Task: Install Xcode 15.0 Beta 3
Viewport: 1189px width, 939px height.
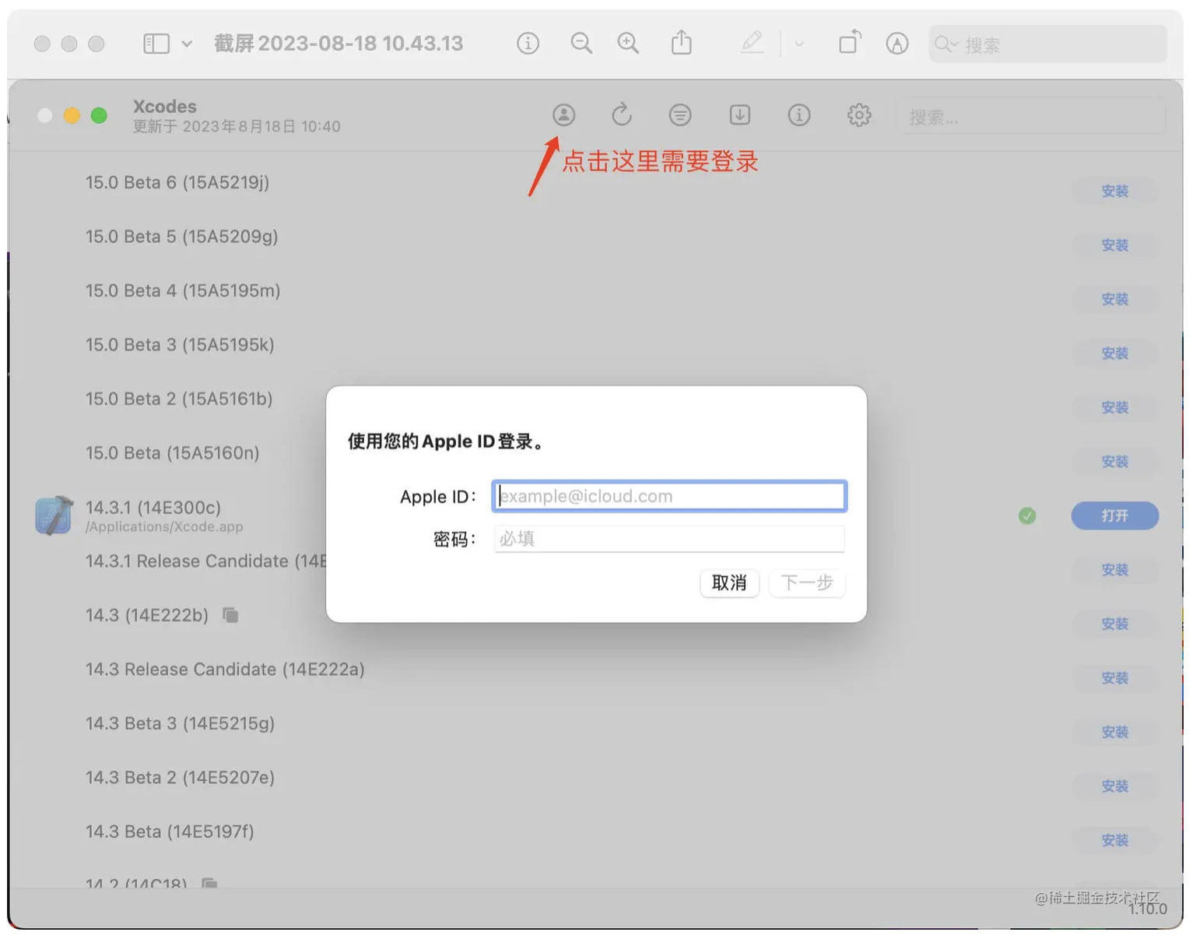Action: coord(1114,353)
